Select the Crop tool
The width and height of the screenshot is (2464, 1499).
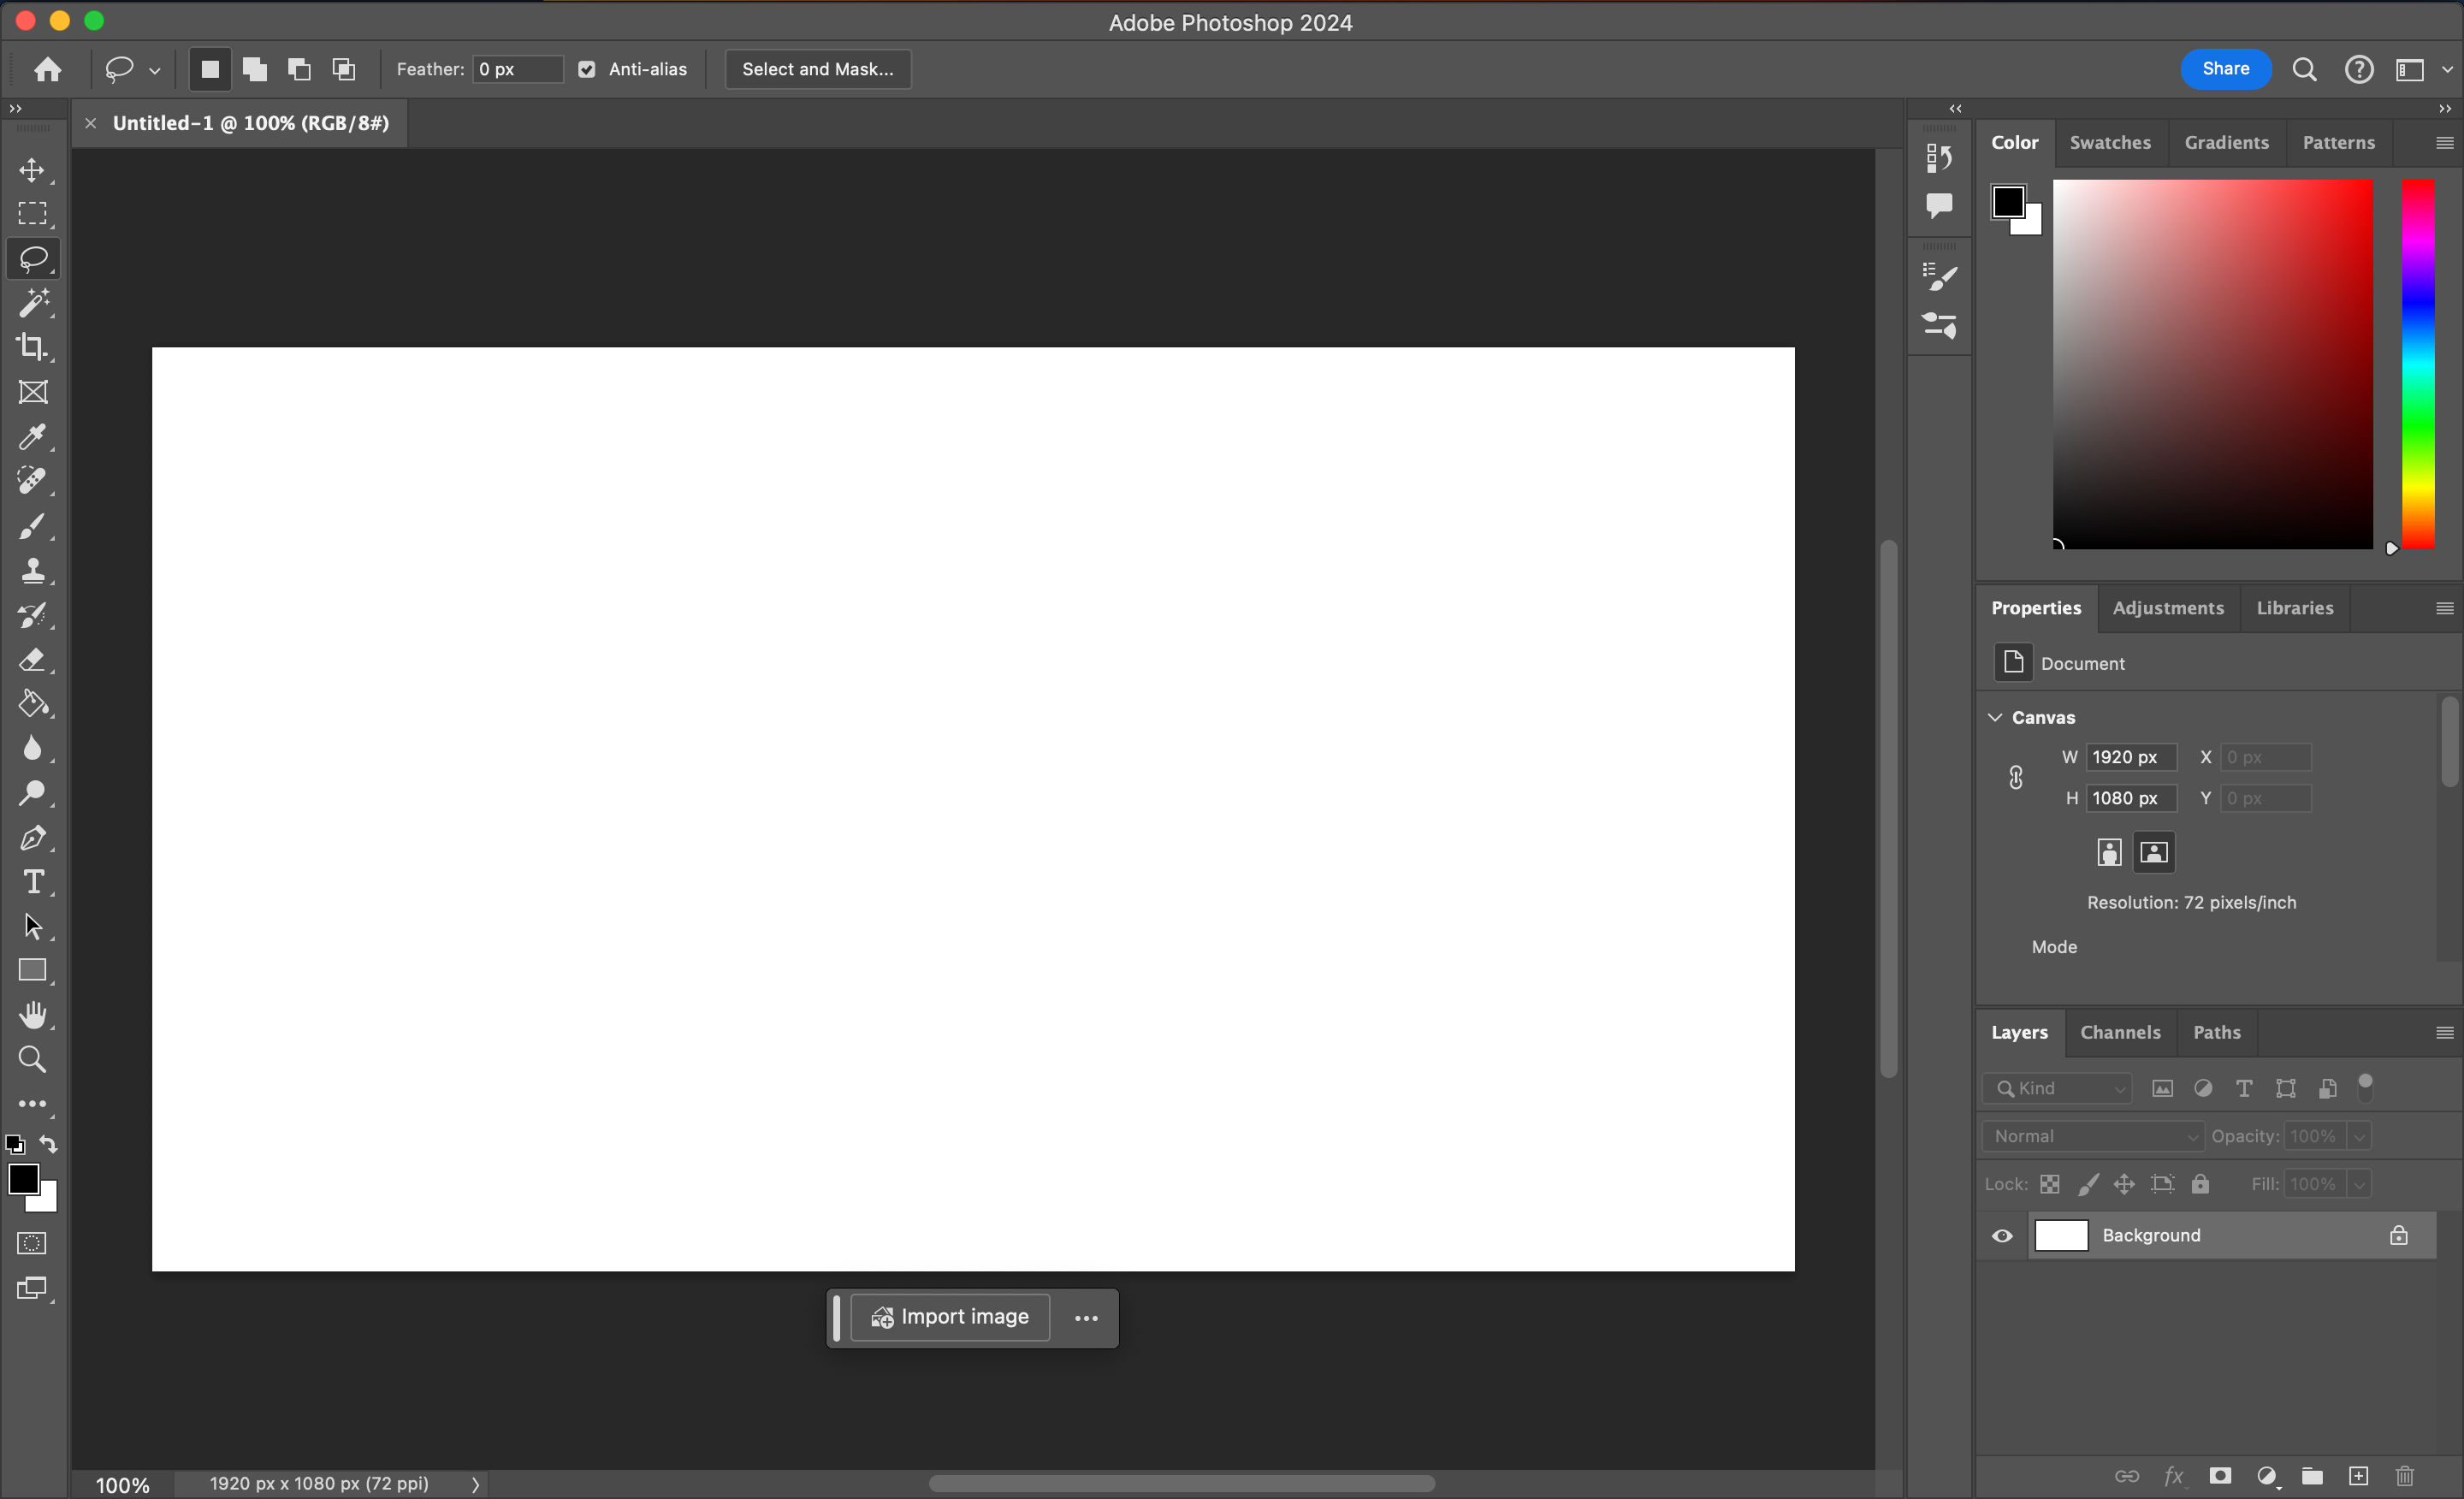click(33, 347)
